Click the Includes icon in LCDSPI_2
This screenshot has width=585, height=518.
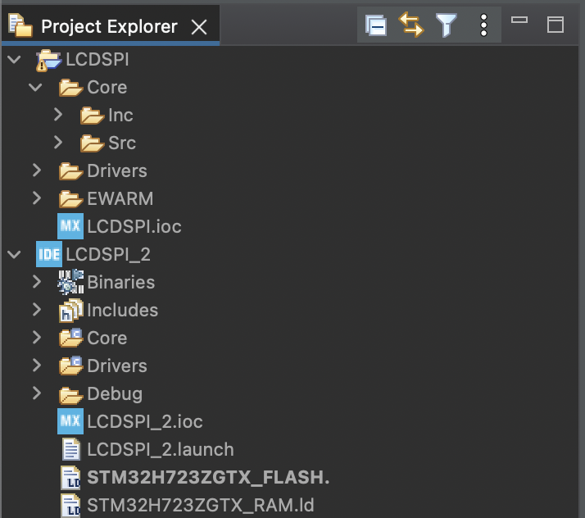pyautogui.click(x=70, y=310)
